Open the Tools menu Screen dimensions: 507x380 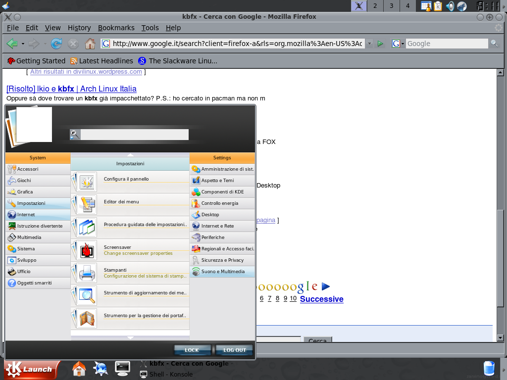coord(150,28)
